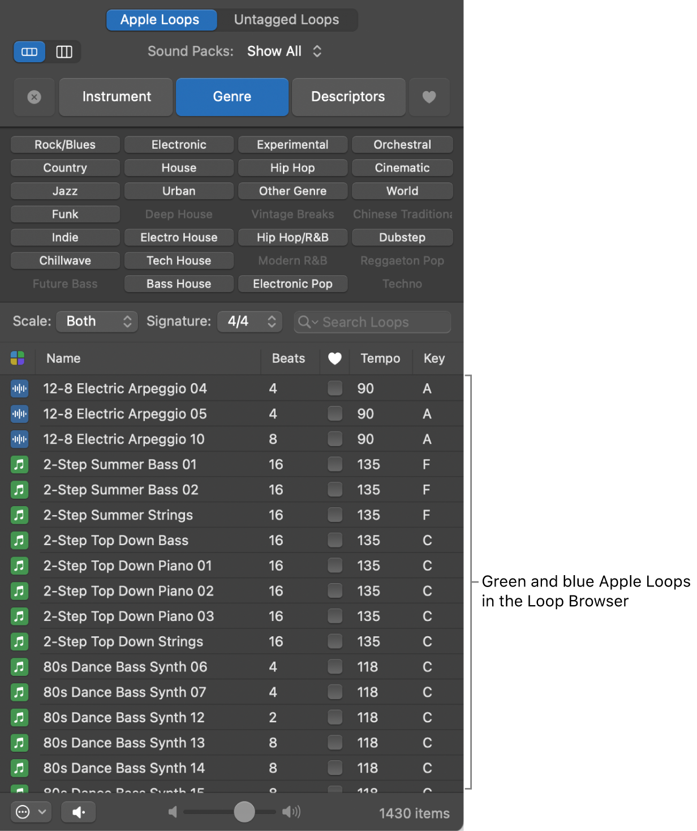
Task: Click the low volume speaker icon
Action: click(x=173, y=812)
